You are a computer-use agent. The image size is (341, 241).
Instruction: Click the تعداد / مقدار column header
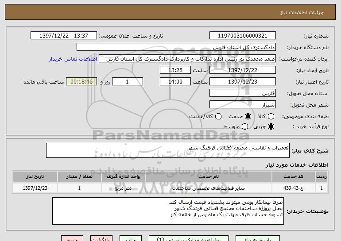[x=79, y=177]
